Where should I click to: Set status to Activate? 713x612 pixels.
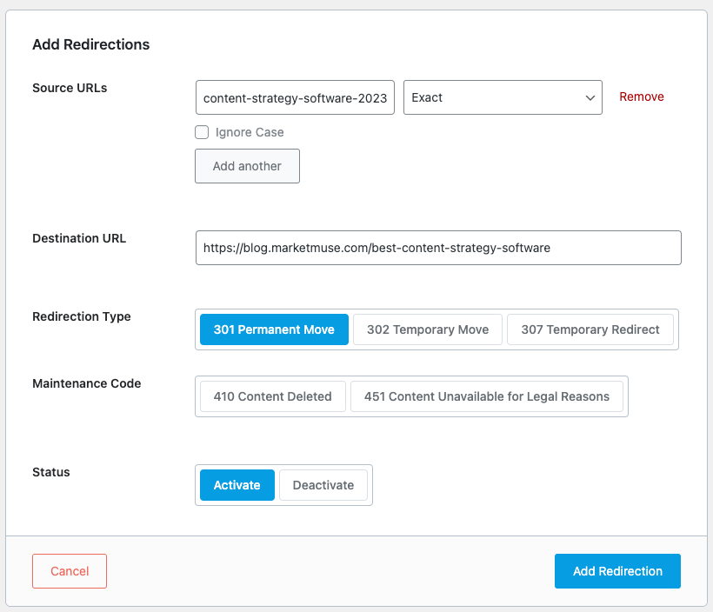coord(237,485)
